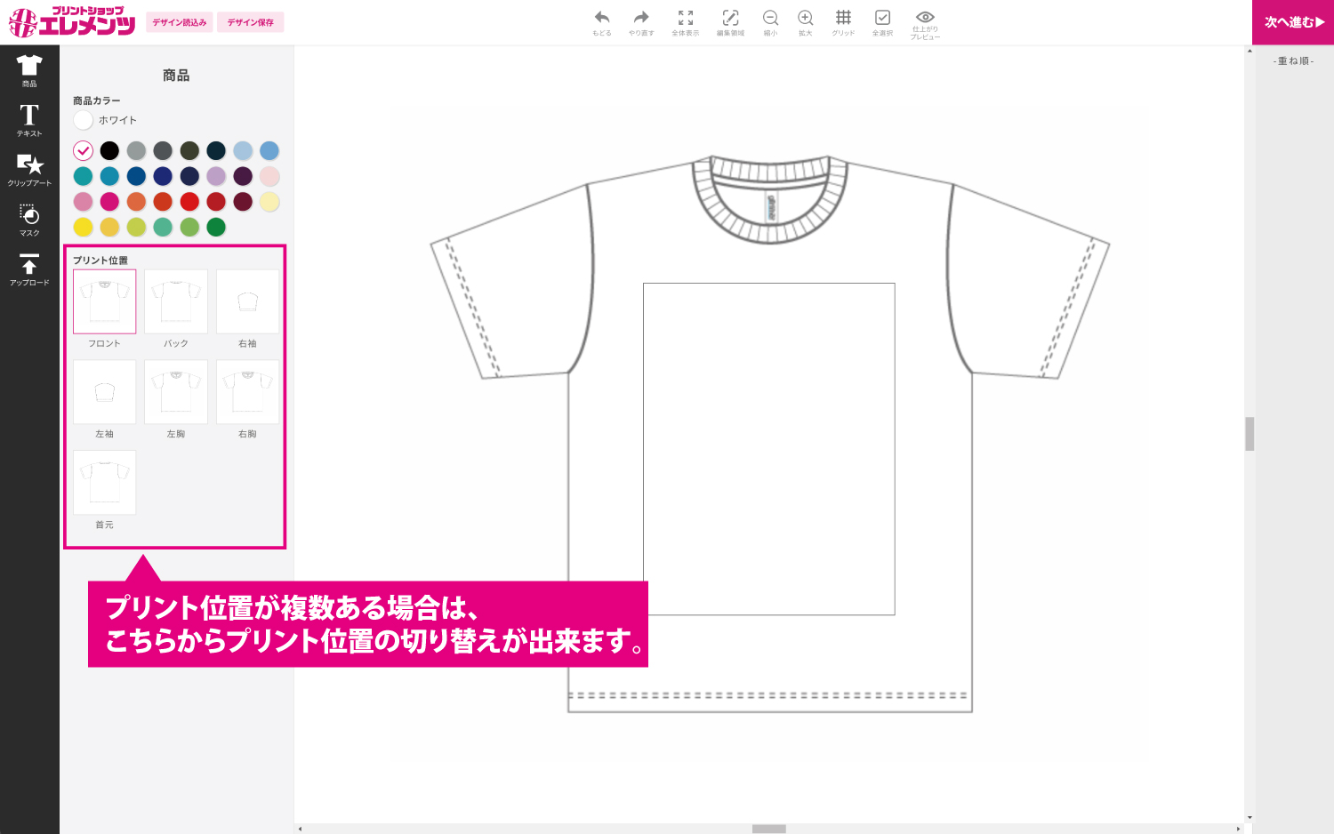Viewport: 1334px width, 834px height.
Task: Pick the lime green color swatch
Action: [136, 228]
